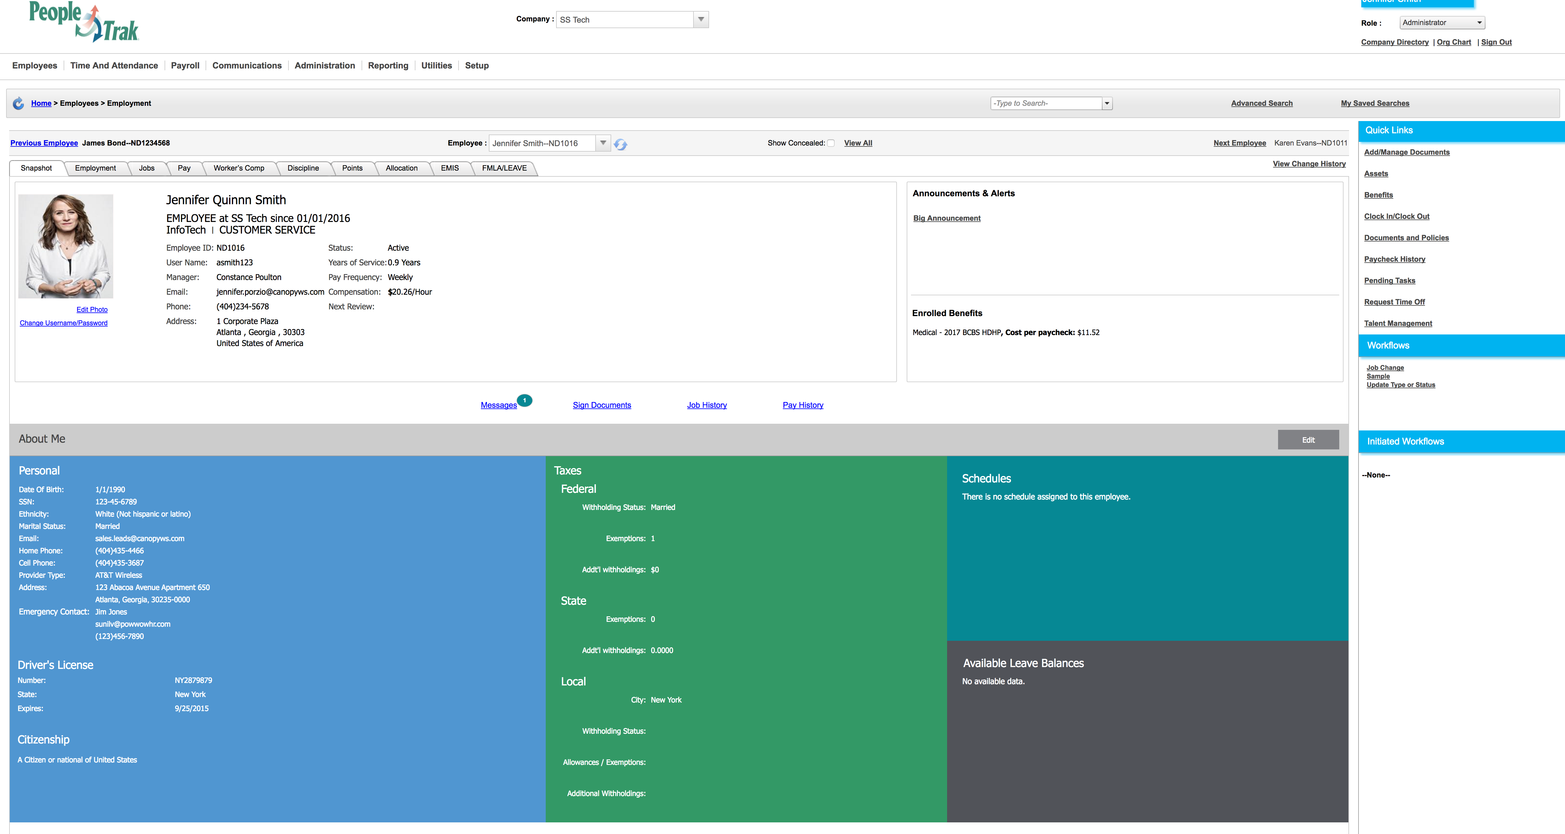Image resolution: width=1565 pixels, height=834 pixels.
Task: Follow the Big Announcement link
Action: [946, 219]
